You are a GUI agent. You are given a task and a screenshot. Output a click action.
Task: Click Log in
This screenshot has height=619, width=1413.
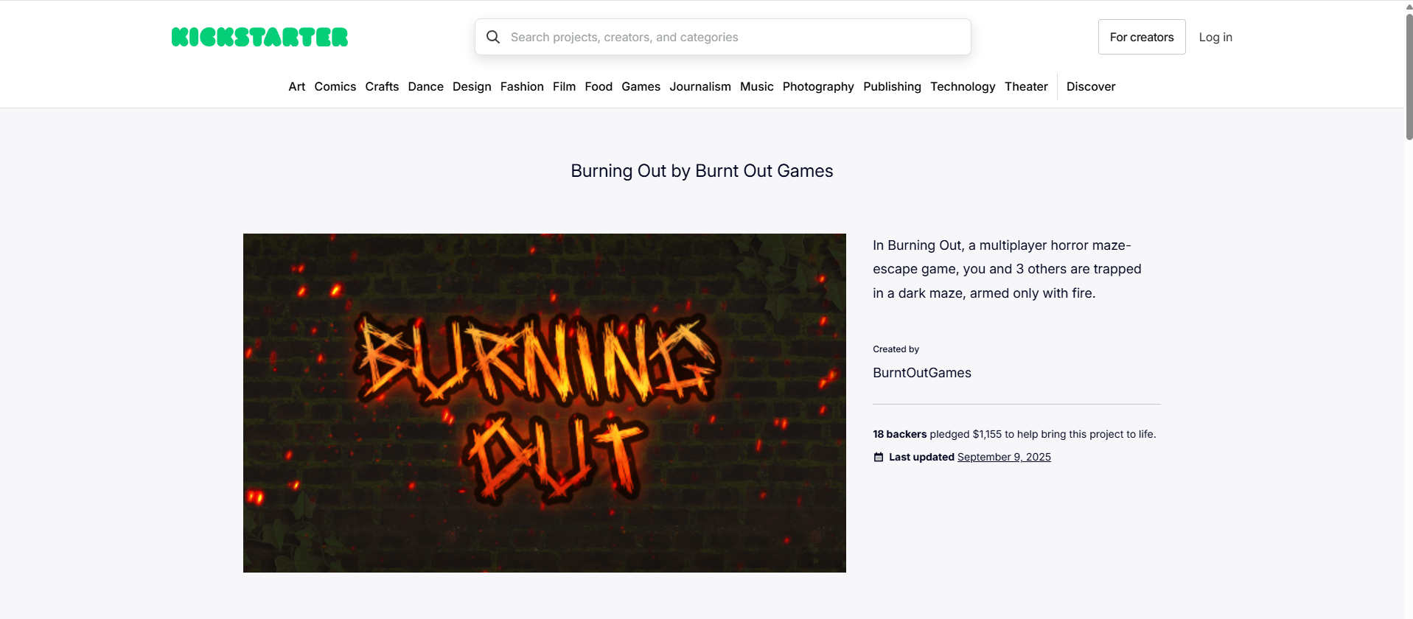tap(1215, 37)
